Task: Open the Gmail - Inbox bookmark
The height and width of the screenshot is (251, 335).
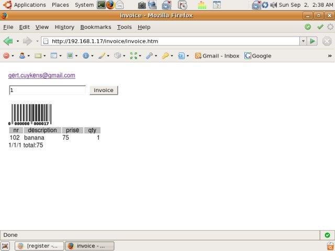Action: click(x=217, y=56)
